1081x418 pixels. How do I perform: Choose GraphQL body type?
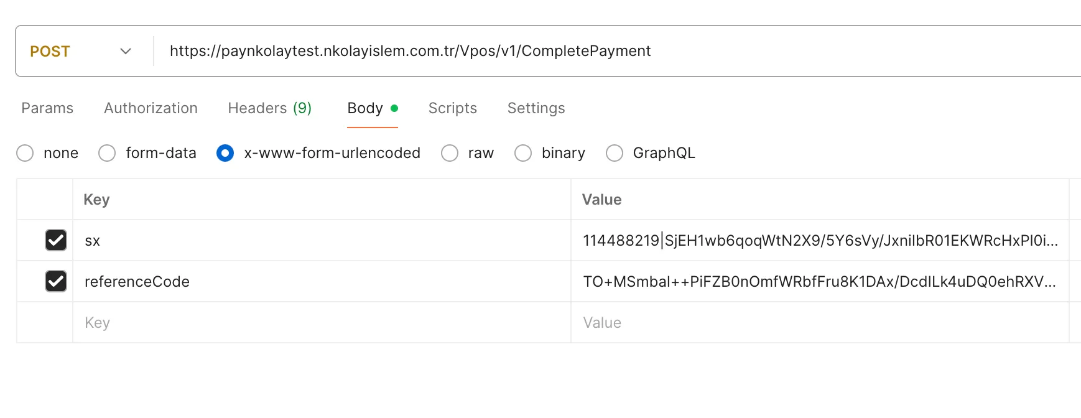coord(615,153)
